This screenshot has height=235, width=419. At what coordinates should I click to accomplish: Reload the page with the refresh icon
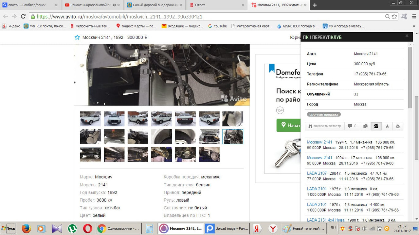coord(23,16)
